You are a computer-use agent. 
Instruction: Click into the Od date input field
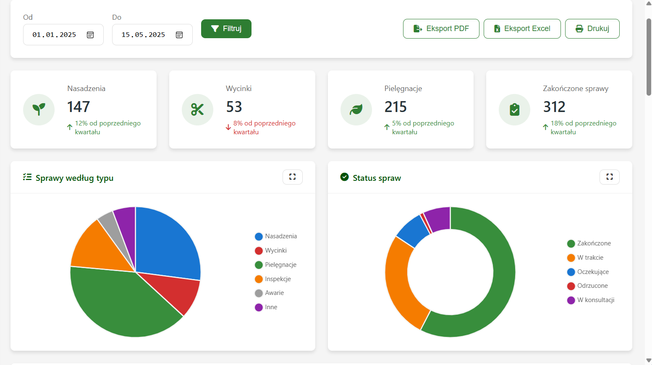coord(55,35)
